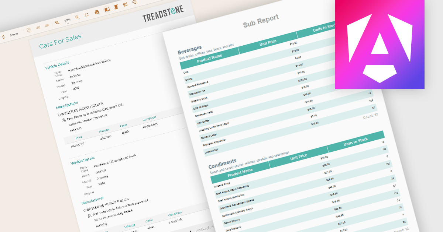Click the zoom out magnifier

point(57,22)
